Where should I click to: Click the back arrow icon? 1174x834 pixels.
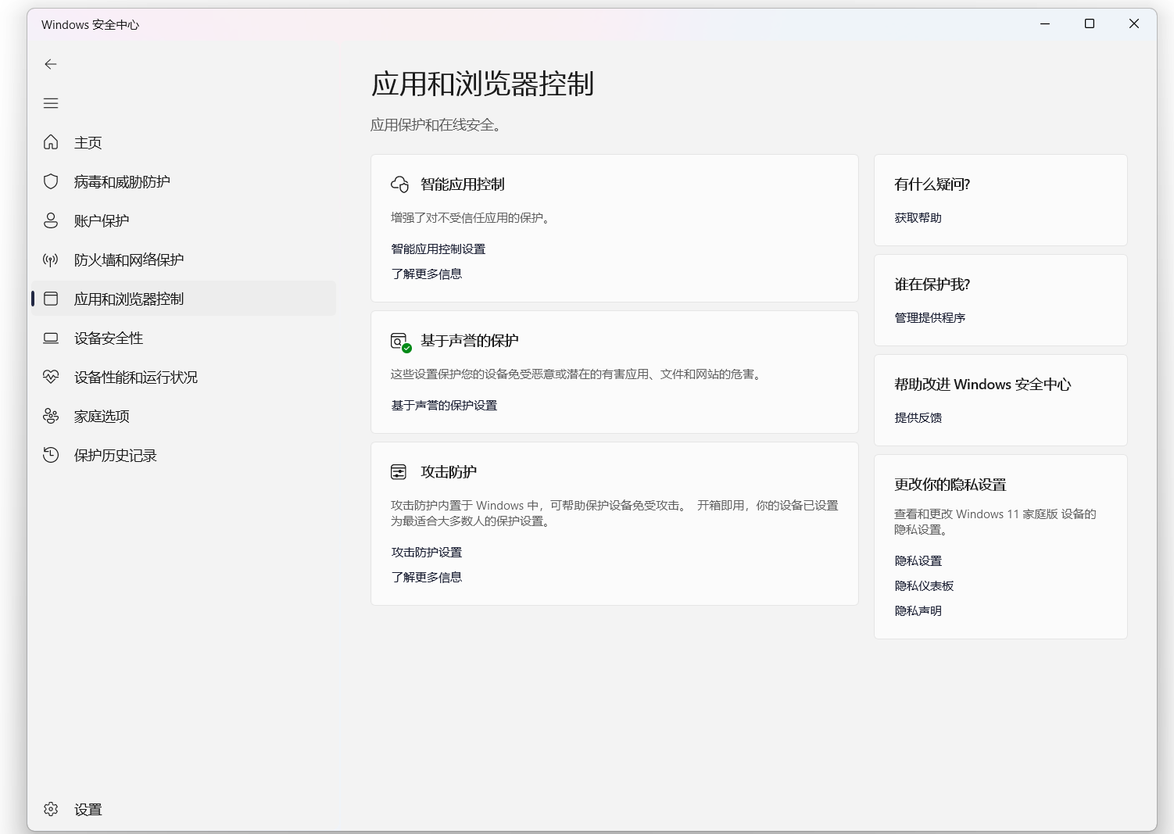[51, 64]
